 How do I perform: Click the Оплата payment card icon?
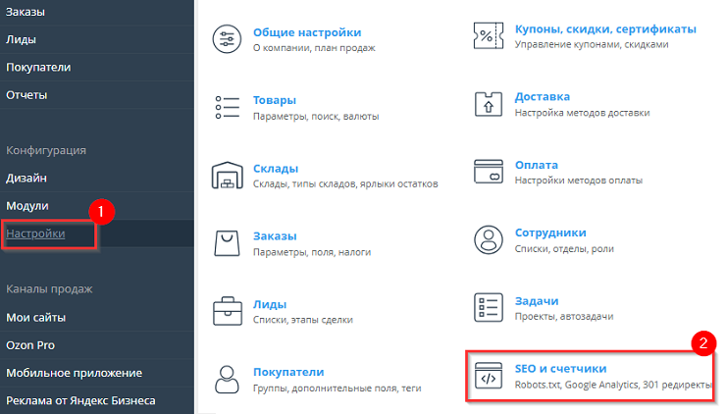489,172
